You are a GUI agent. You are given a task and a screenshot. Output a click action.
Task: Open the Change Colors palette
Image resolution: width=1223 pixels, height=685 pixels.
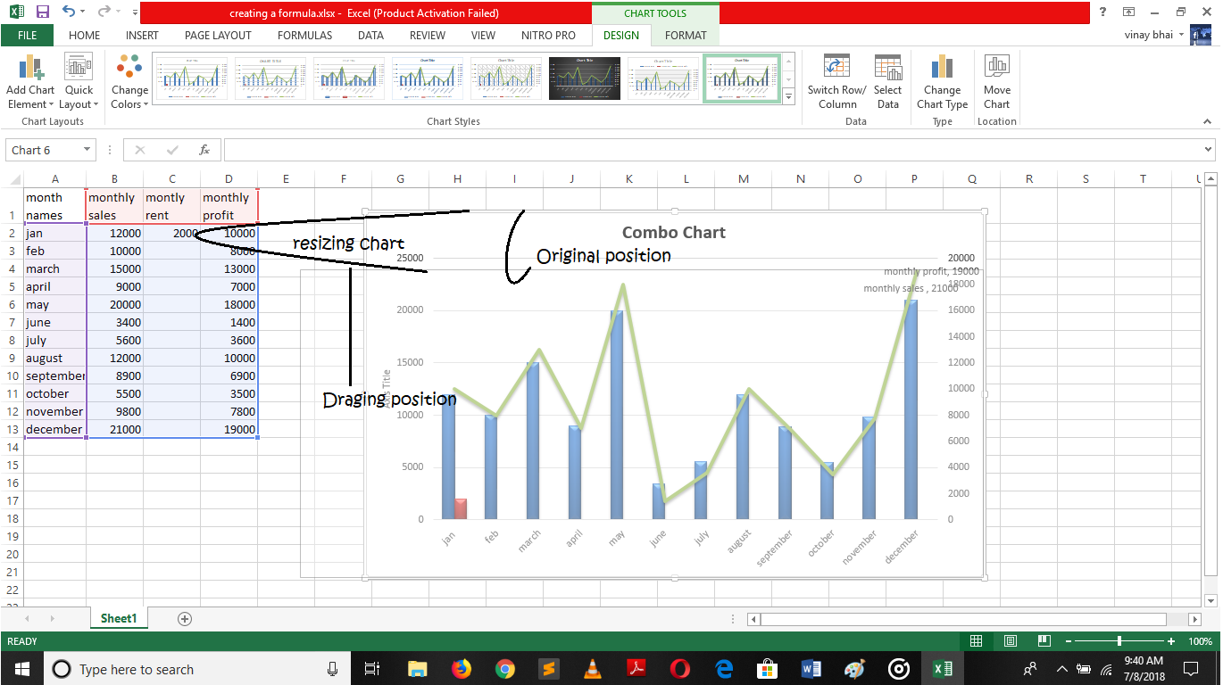pos(129,69)
